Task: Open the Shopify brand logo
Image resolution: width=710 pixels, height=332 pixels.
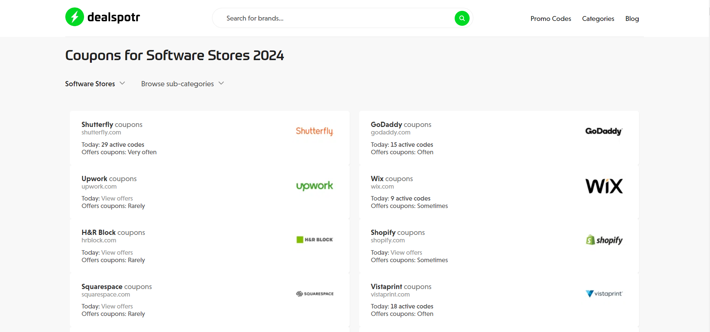Action: (604, 240)
